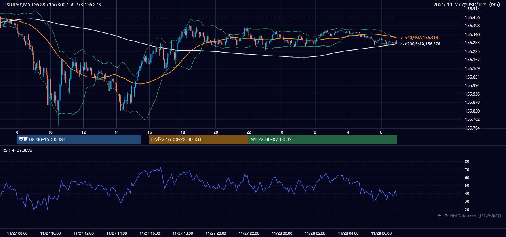Click price axis label 155.820
506x237 pixels.
point(472,111)
